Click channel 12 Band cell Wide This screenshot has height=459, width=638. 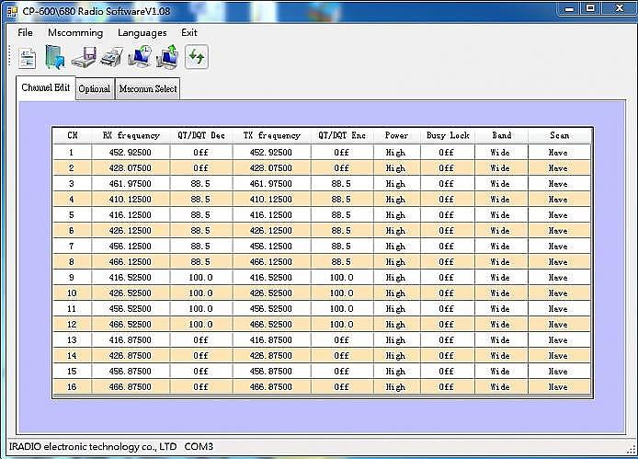501,324
